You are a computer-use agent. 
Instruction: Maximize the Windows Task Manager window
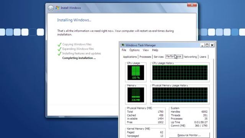pyautogui.click(x=207, y=45)
